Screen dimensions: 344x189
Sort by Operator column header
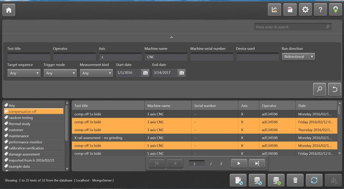point(277,106)
